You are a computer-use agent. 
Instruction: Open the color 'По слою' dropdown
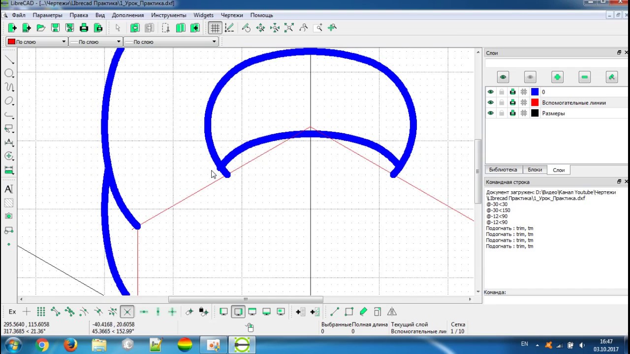pos(37,42)
